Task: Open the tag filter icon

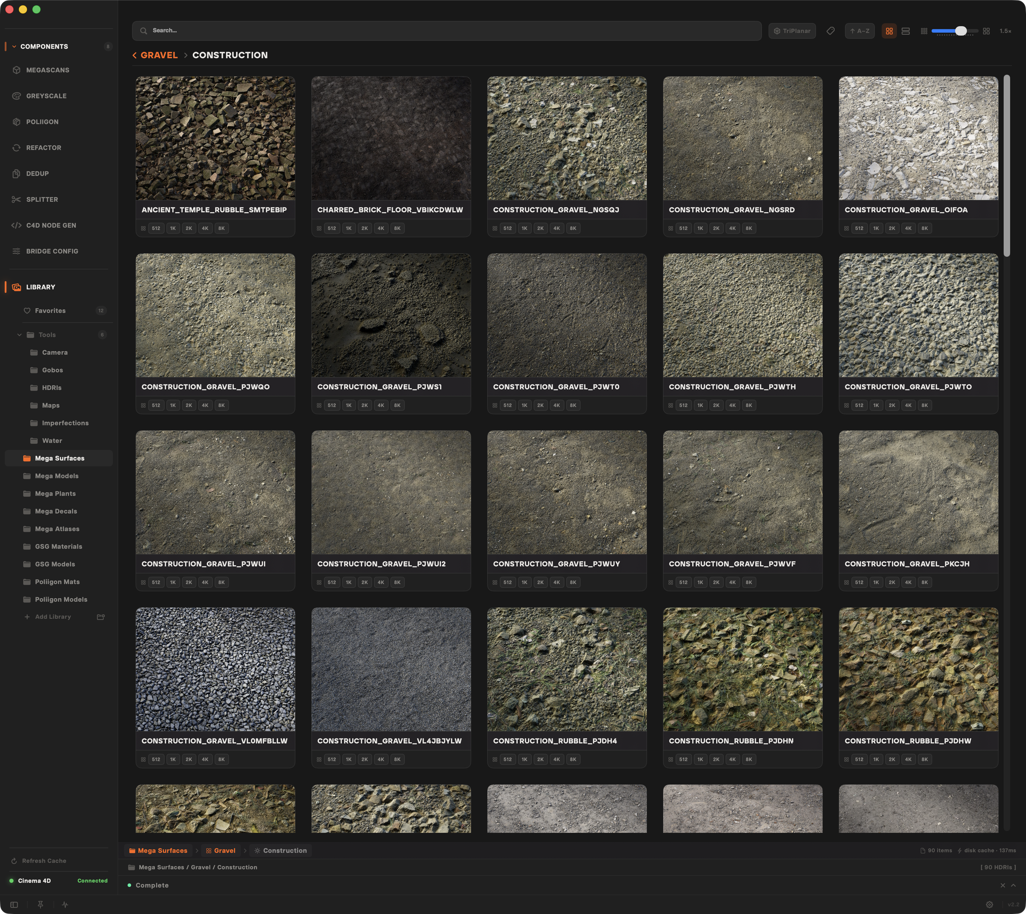Action: 830,31
